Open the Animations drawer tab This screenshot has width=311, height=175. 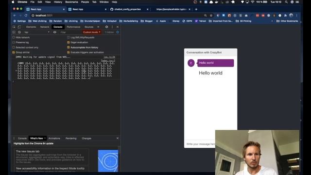point(54,138)
